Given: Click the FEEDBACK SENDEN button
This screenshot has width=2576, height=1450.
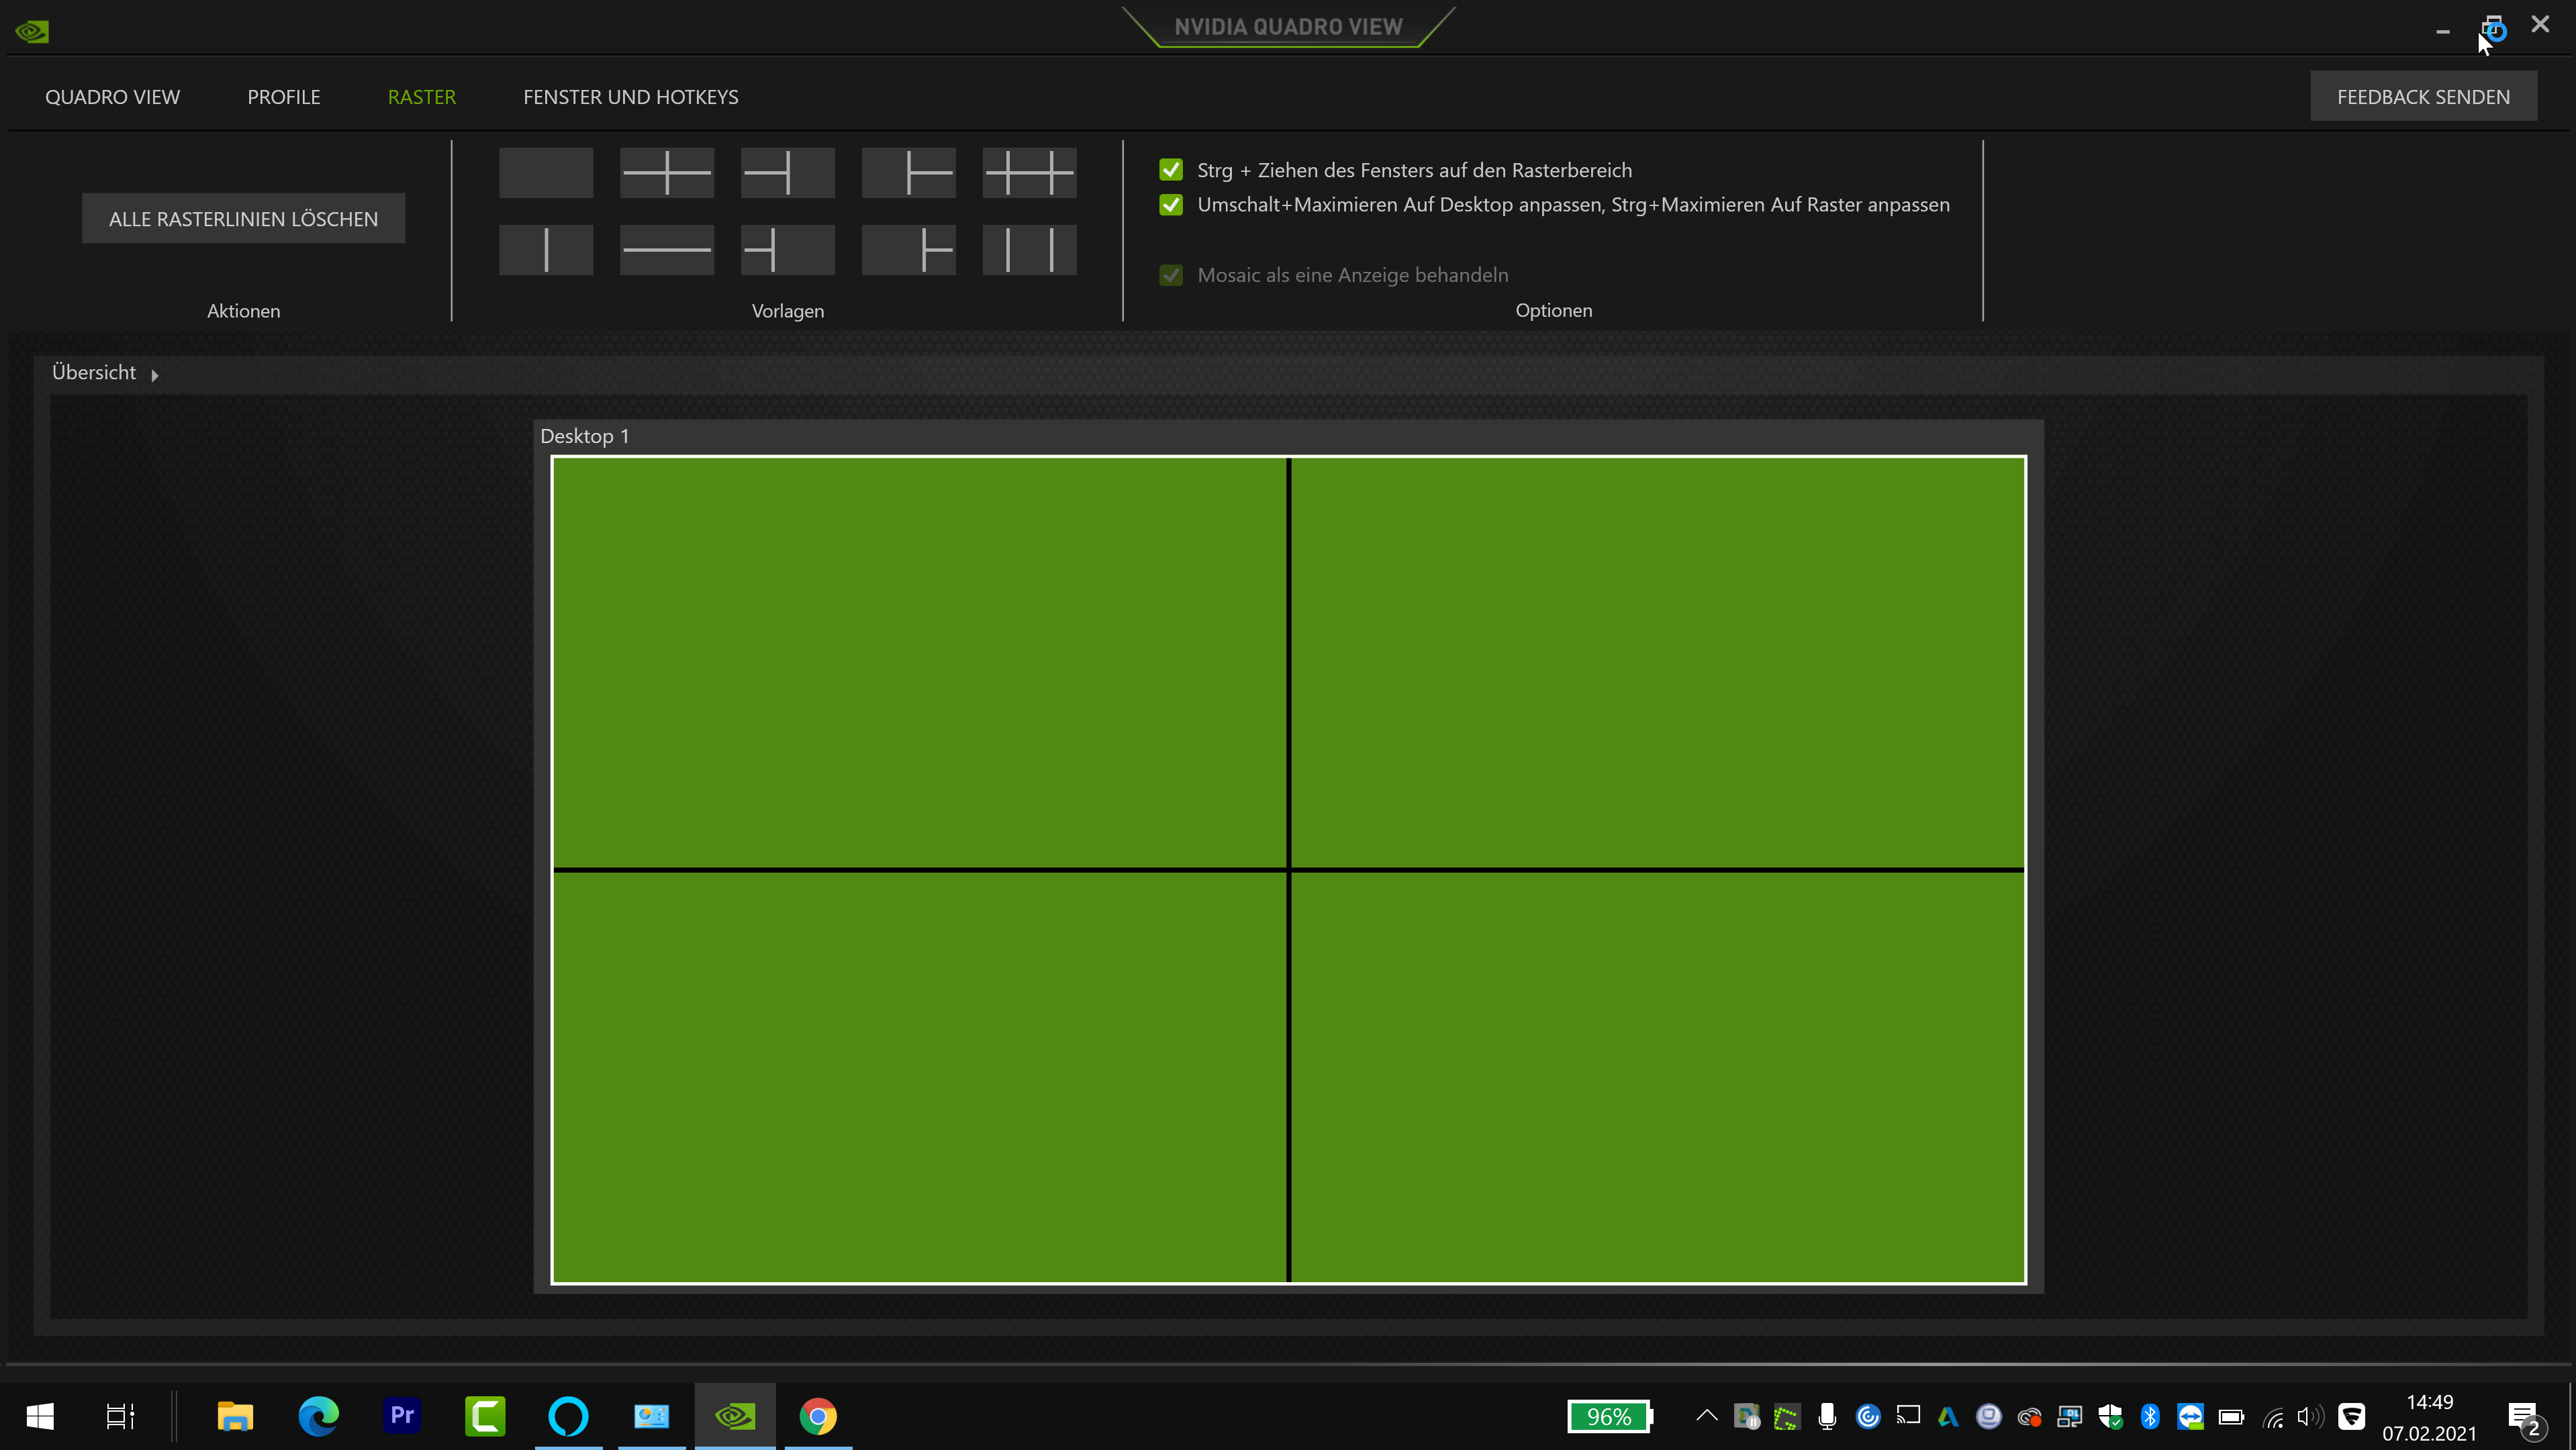Looking at the screenshot, I should (2422, 97).
